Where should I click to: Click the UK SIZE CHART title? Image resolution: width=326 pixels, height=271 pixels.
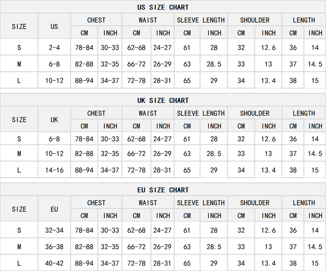click(x=163, y=100)
